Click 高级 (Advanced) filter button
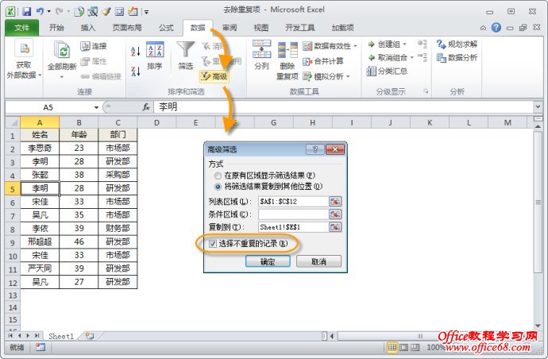This screenshot has width=548, height=359. [214, 76]
